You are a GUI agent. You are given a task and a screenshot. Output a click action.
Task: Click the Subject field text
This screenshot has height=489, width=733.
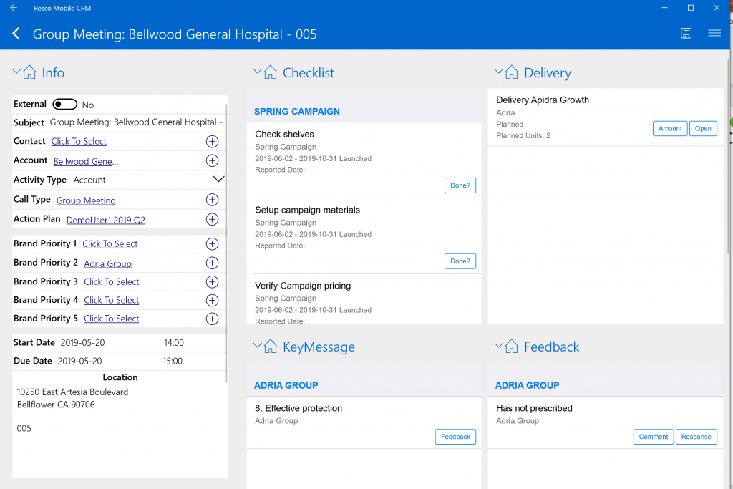[x=136, y=122]
